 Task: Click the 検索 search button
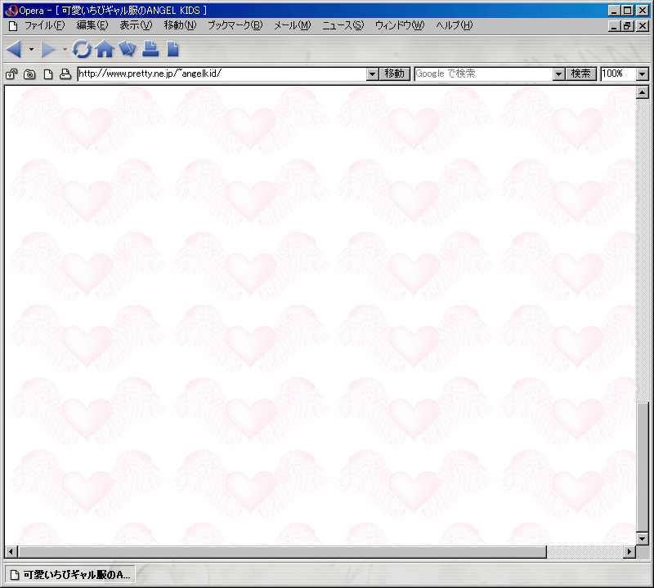tap(581, 73)
